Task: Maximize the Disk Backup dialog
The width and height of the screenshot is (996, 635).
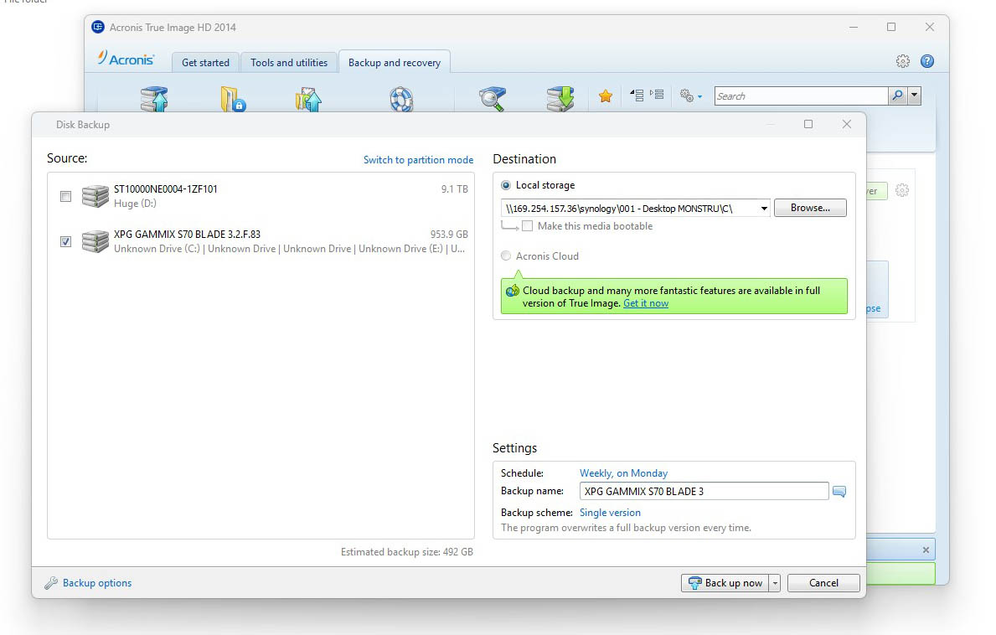Action: pyautogui.click(x=808, y=124)
